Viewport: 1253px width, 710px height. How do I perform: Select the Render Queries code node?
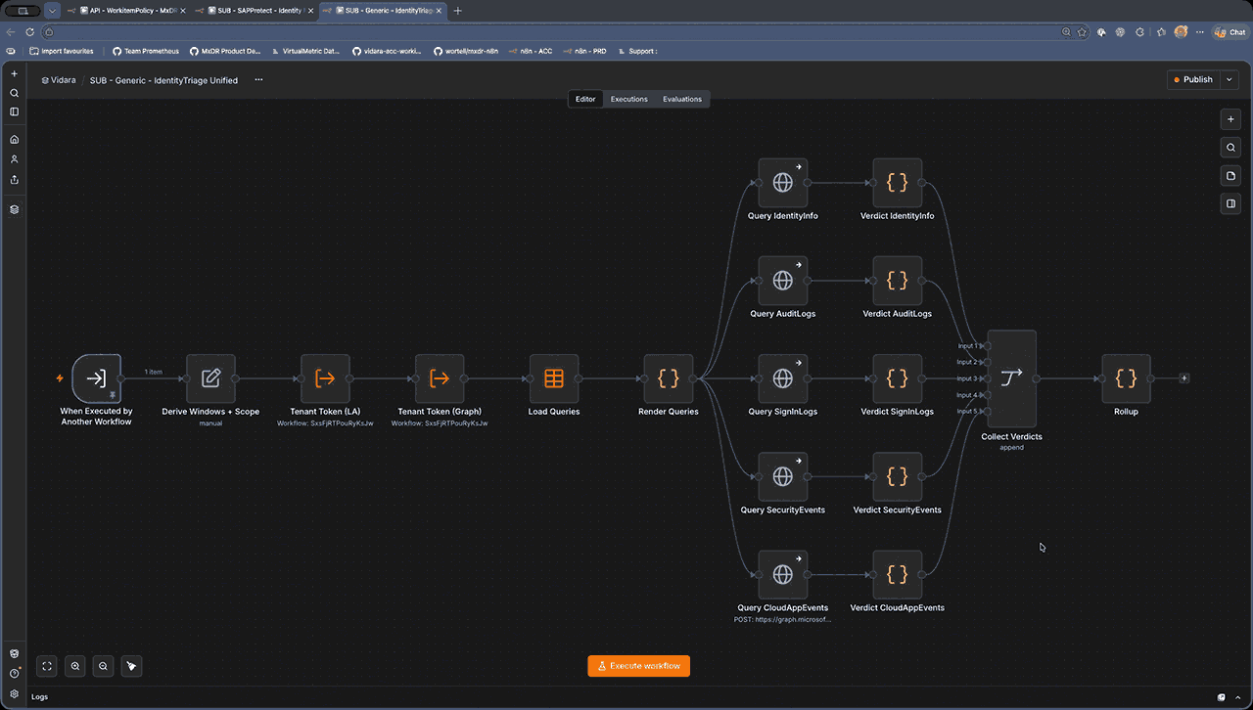click(669, 378)
